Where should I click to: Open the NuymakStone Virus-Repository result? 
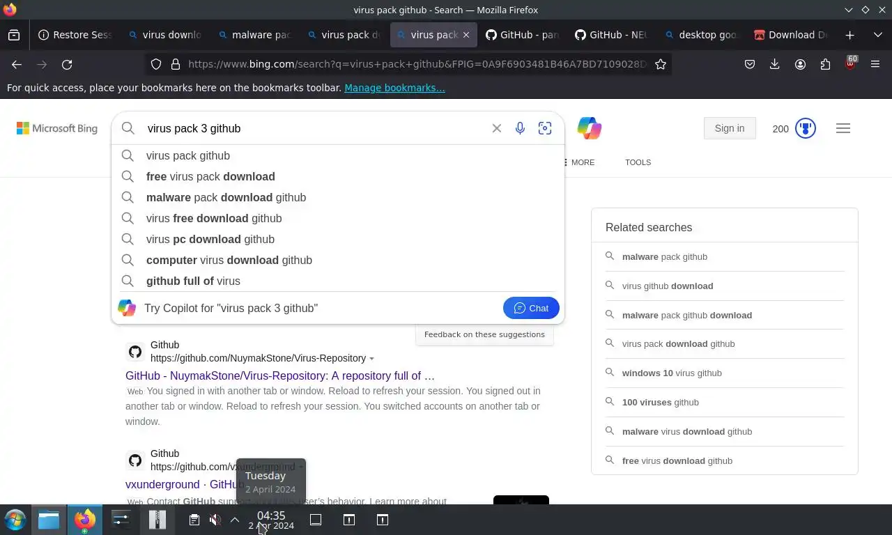[280, 375]
